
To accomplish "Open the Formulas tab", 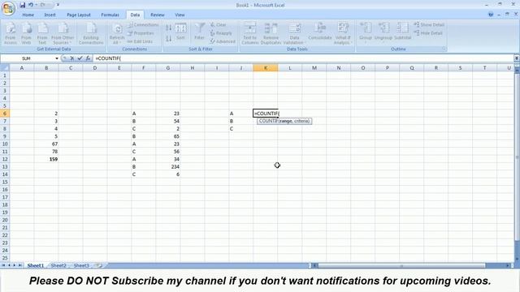I will point(110,15).
